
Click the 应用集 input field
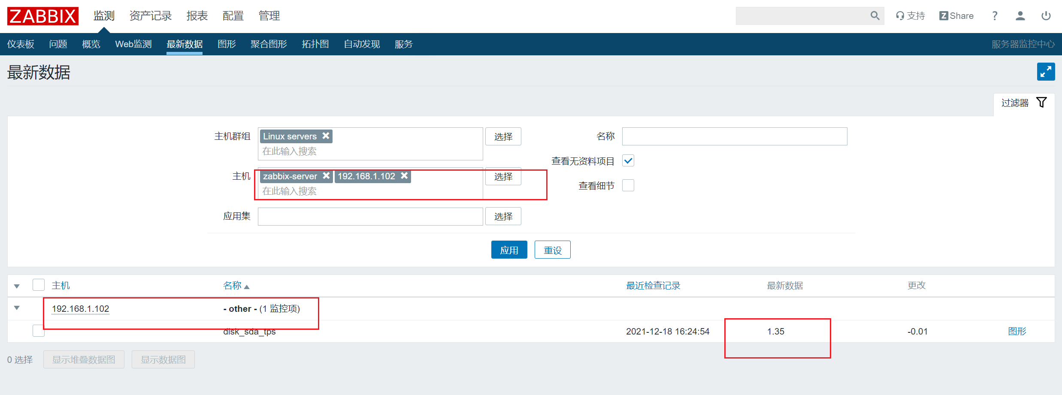click(x=370, y=216)
